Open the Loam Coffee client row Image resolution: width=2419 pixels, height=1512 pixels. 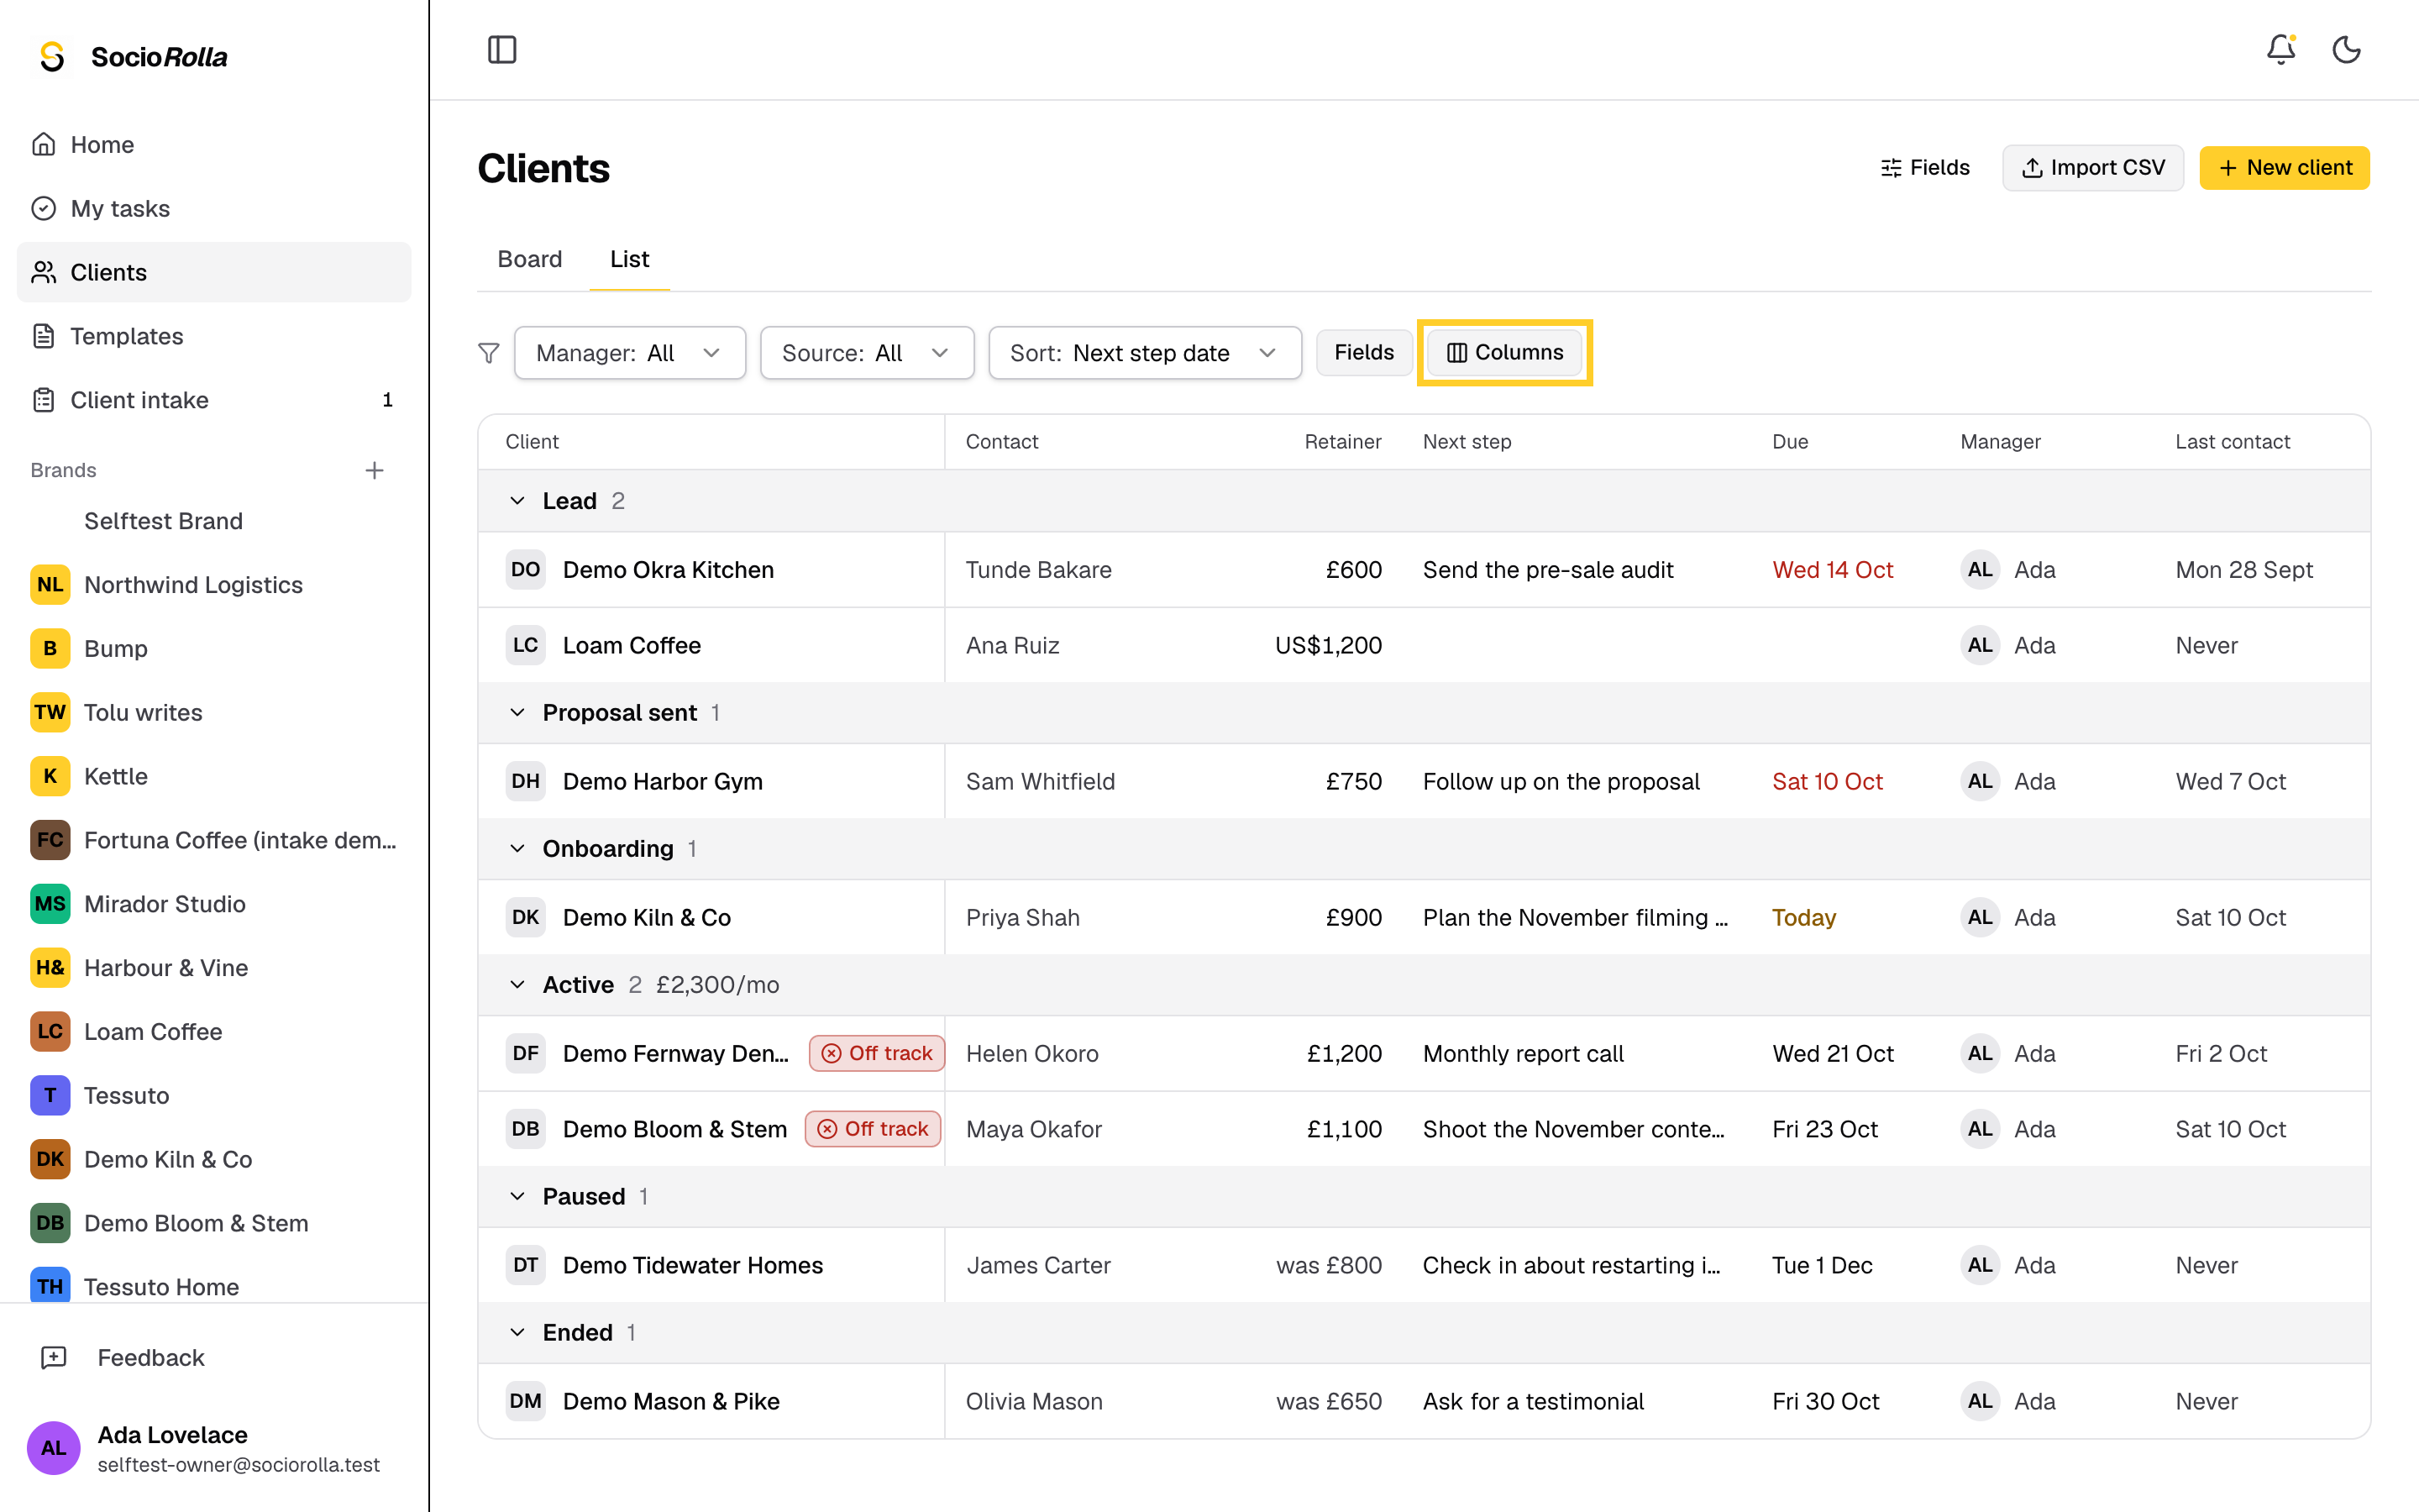click(x=1424, y=646)
